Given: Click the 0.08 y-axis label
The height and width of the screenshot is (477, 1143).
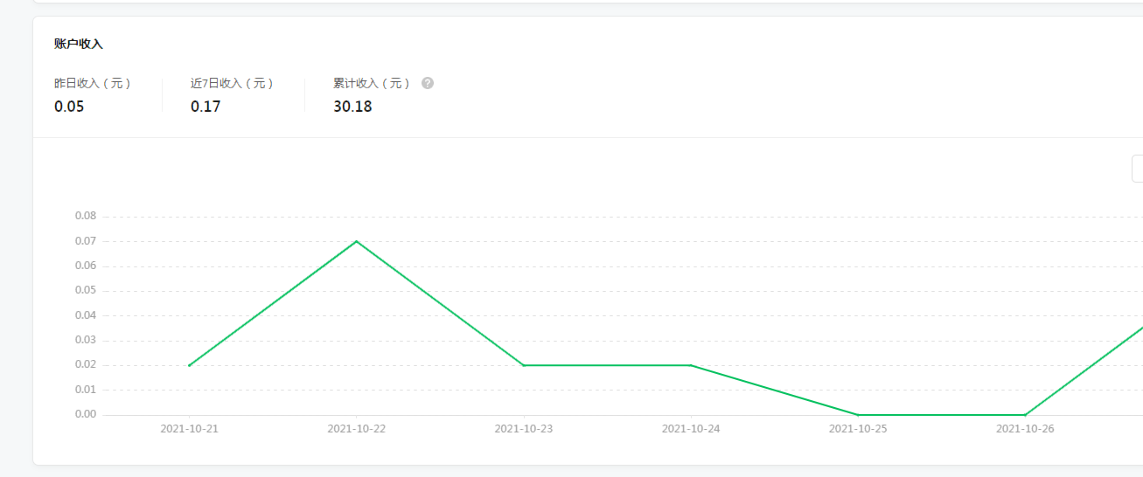Looking at the screenshot, I should coord(86,216).
